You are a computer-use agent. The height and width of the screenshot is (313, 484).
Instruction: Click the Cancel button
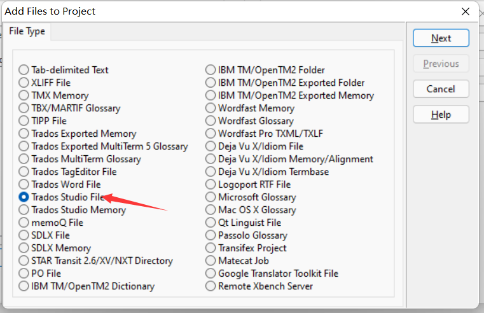(x=441, y=89)
